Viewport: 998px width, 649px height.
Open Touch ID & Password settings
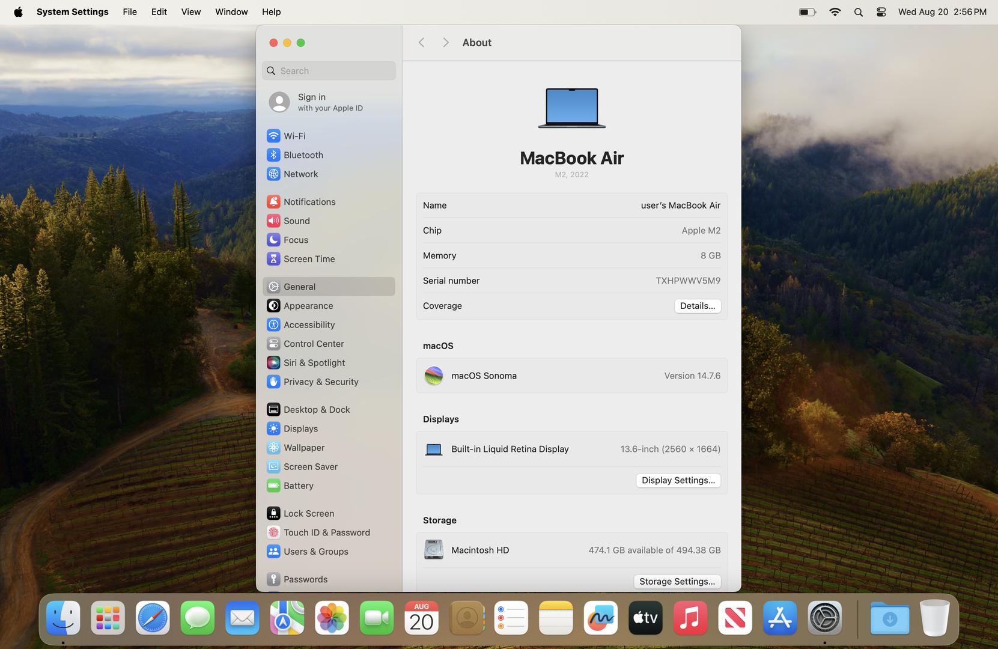coord(328,533)
